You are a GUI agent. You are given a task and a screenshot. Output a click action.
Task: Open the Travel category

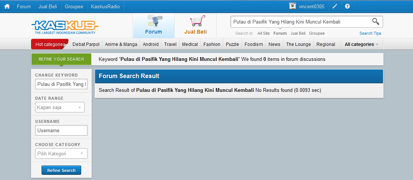pos(170,44)
